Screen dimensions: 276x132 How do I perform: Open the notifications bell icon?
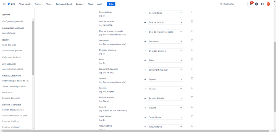click(251, 4)
